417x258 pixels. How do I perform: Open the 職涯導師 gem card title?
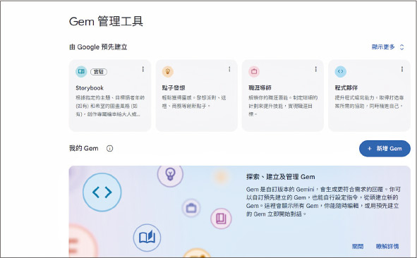[x=260, y=87]
